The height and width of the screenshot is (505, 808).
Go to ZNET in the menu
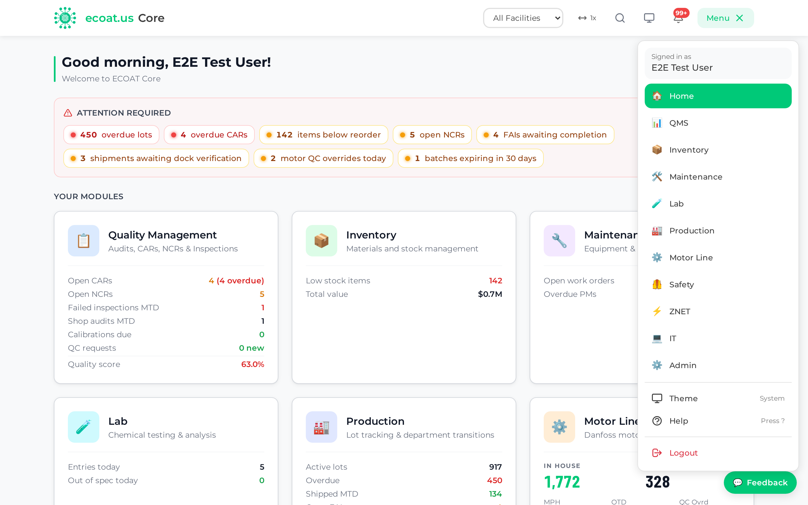pos(718,311)
